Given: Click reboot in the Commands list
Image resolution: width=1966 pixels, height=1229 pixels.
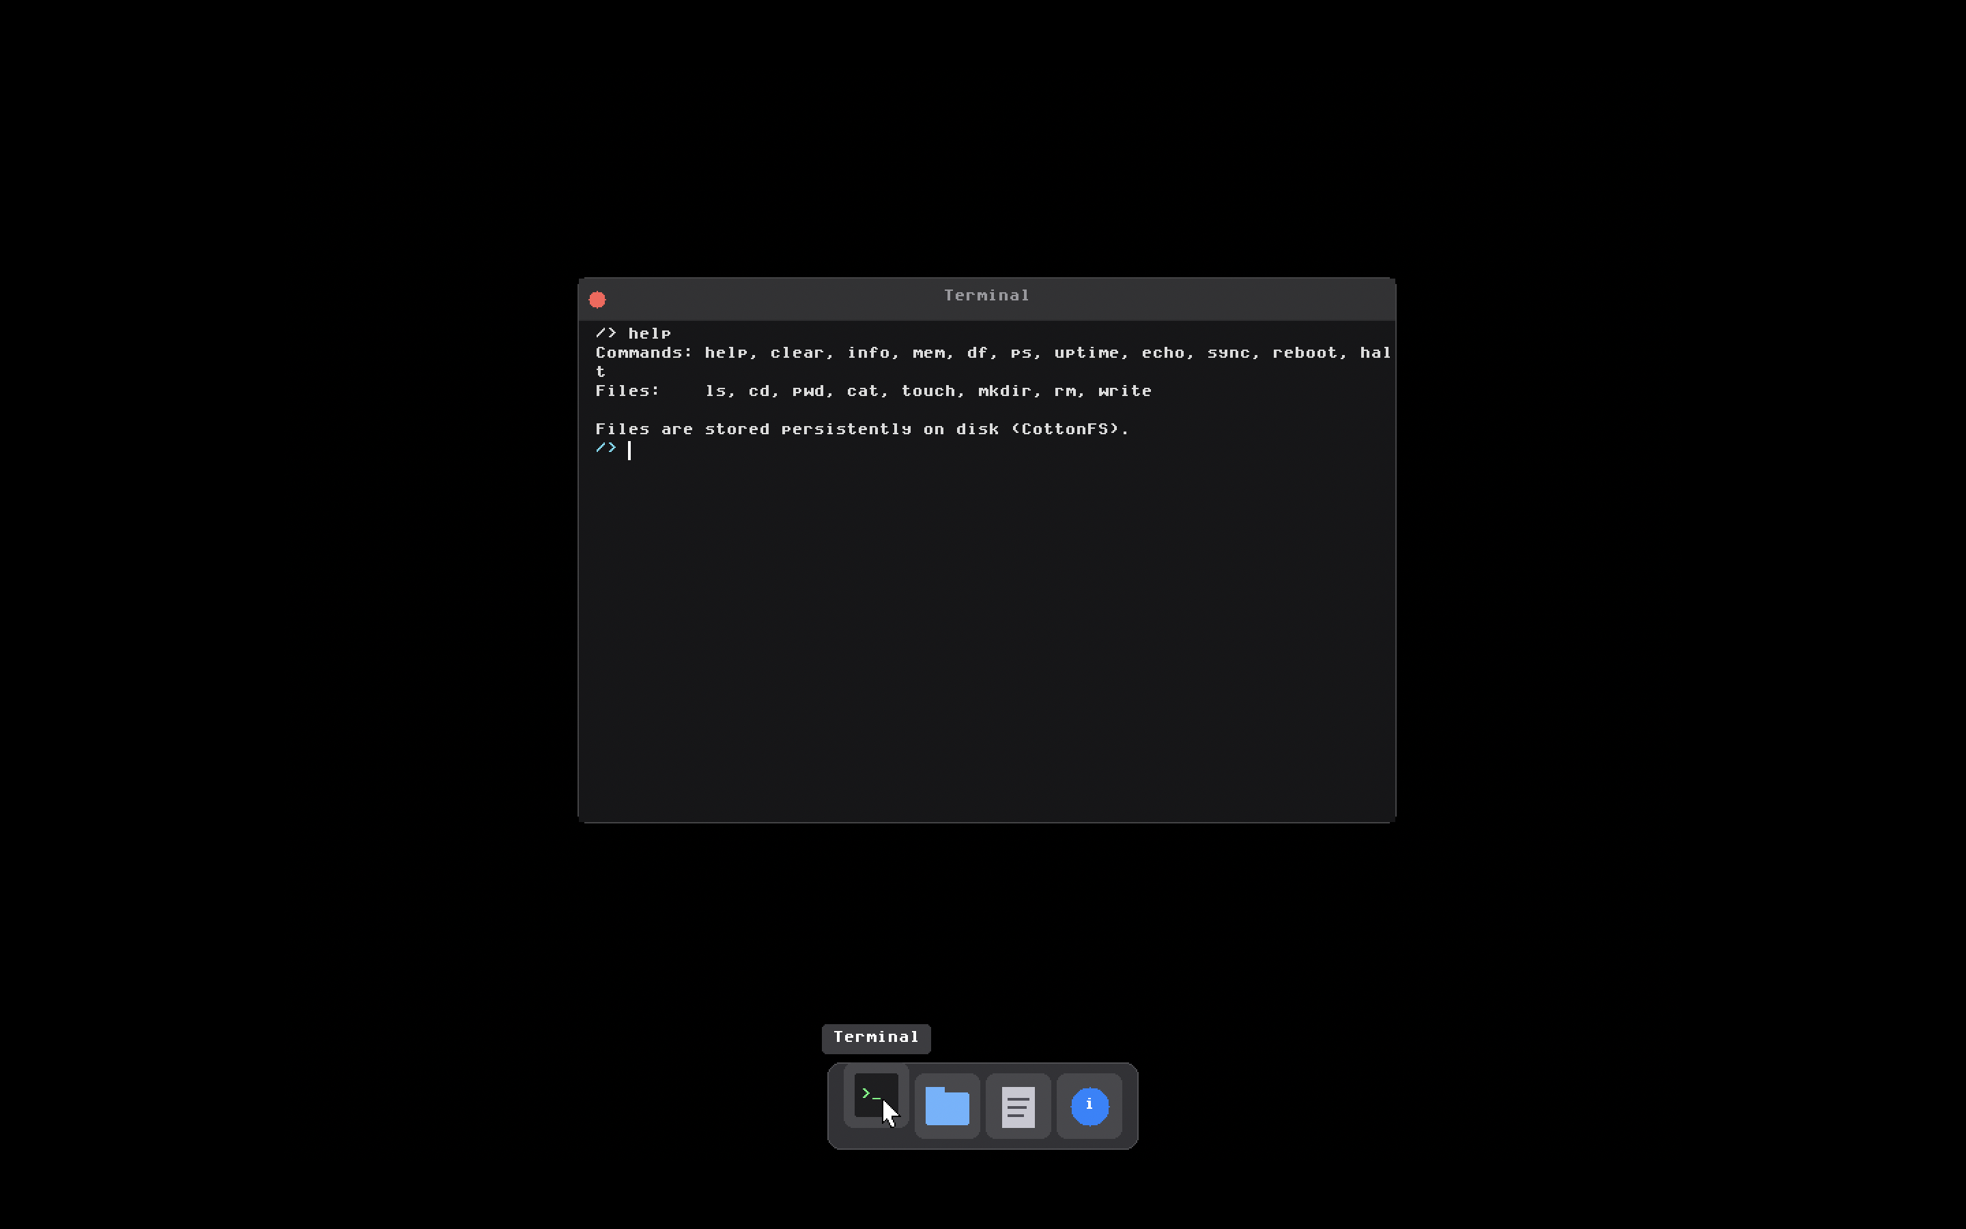Looking at the screenshot, I should [1305, 352].
